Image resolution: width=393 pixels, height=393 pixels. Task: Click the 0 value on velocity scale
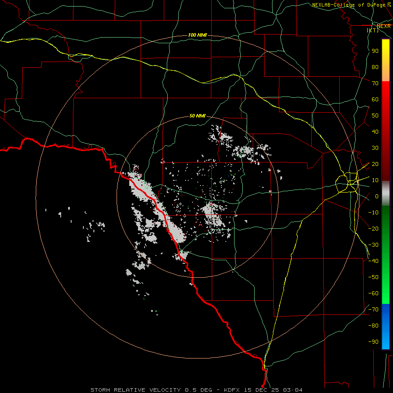tap(377, 196)
